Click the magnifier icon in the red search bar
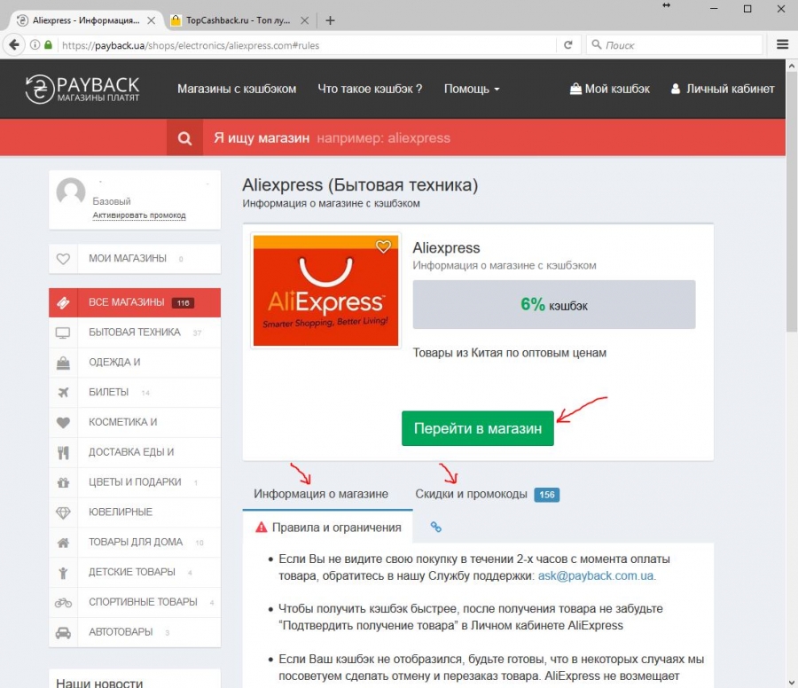 (x=184, y=138)
